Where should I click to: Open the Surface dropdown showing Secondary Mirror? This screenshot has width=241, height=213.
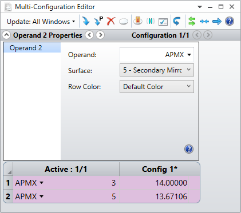coord(157,70)
